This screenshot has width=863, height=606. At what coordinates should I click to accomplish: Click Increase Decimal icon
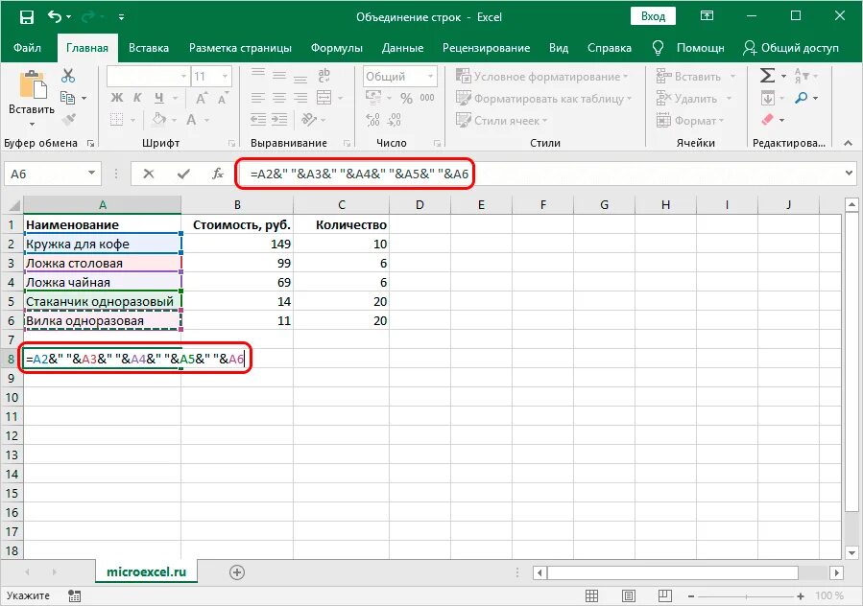372,119
